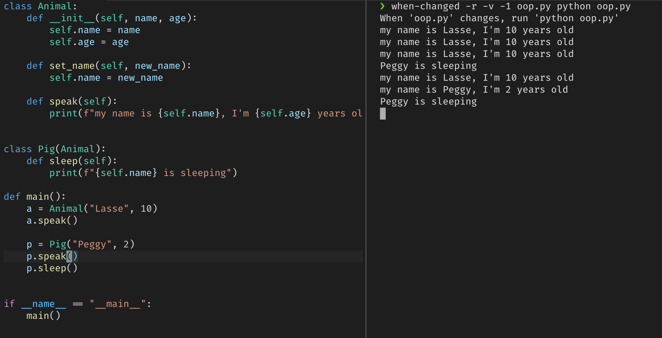Click the 'my name is Peggy' output line

tap(474, 90)
